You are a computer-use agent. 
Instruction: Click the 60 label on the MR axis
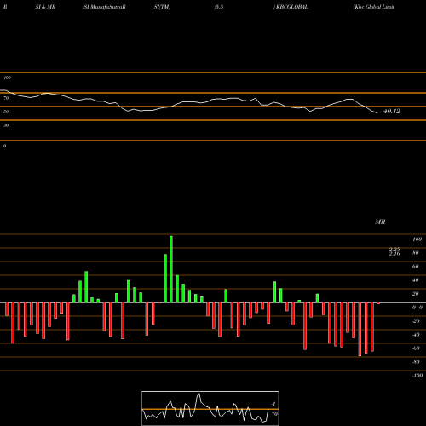(x=416, y=267)
